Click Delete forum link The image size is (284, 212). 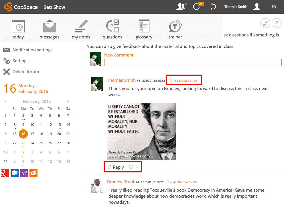tap(26, 72)
